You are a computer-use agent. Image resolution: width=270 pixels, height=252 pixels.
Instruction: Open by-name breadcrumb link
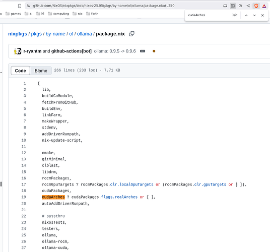[x=55, y=34]
